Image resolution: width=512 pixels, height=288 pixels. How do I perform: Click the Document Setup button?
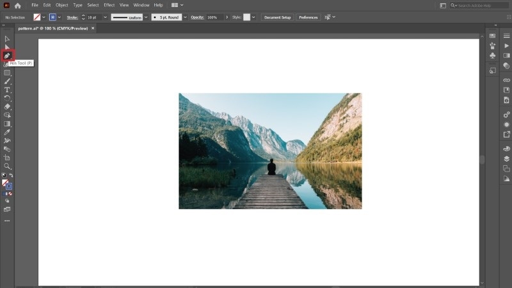coord(278,17)
